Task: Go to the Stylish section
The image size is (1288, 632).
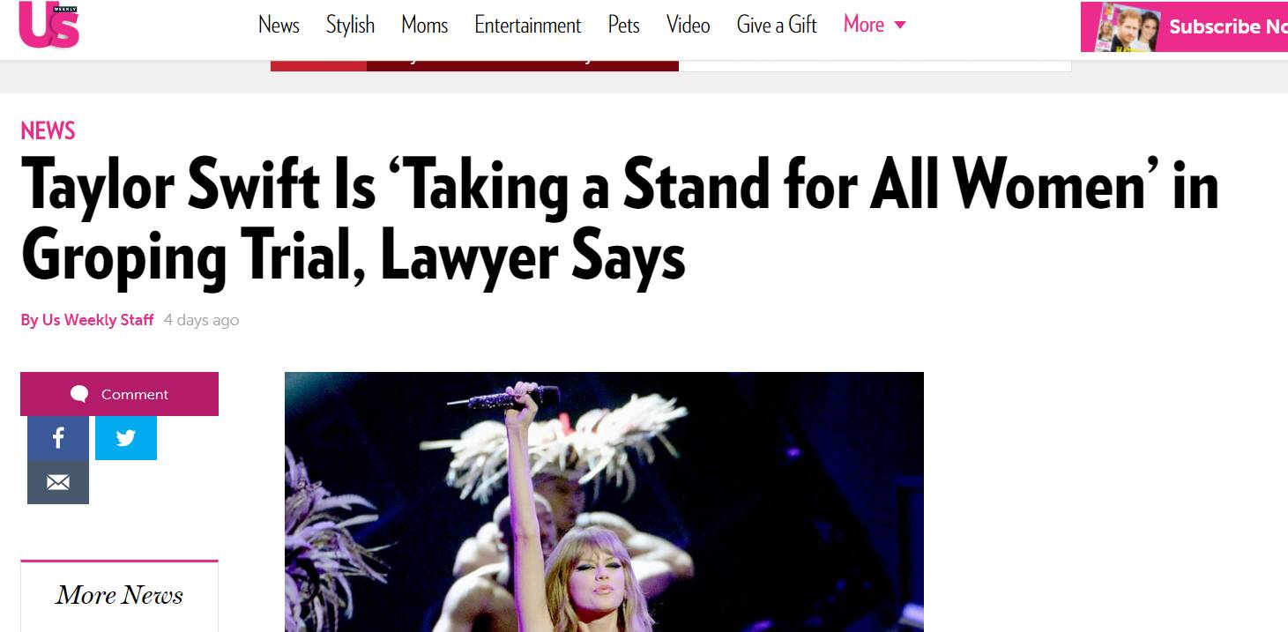Action: point(350,25)
